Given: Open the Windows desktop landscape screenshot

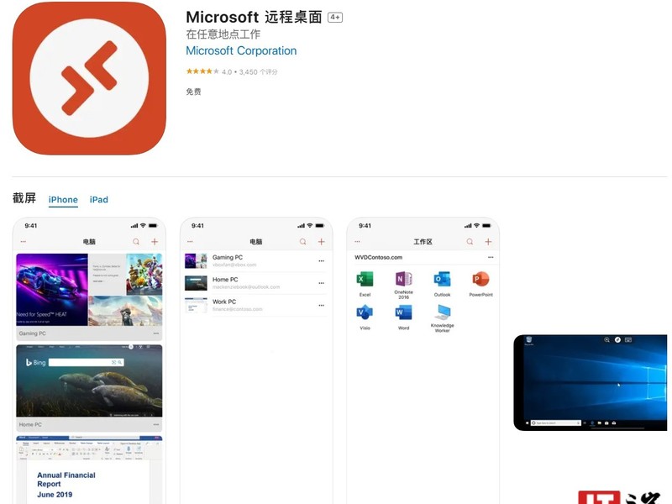Looking at the screenshot, I should tap(591, 383).
